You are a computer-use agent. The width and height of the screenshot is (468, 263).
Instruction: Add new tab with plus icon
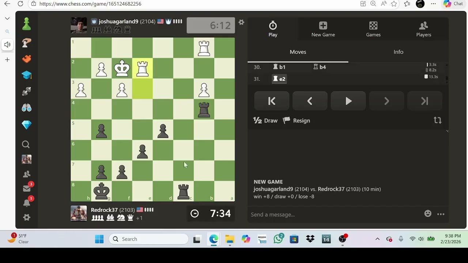click(7, 60)
